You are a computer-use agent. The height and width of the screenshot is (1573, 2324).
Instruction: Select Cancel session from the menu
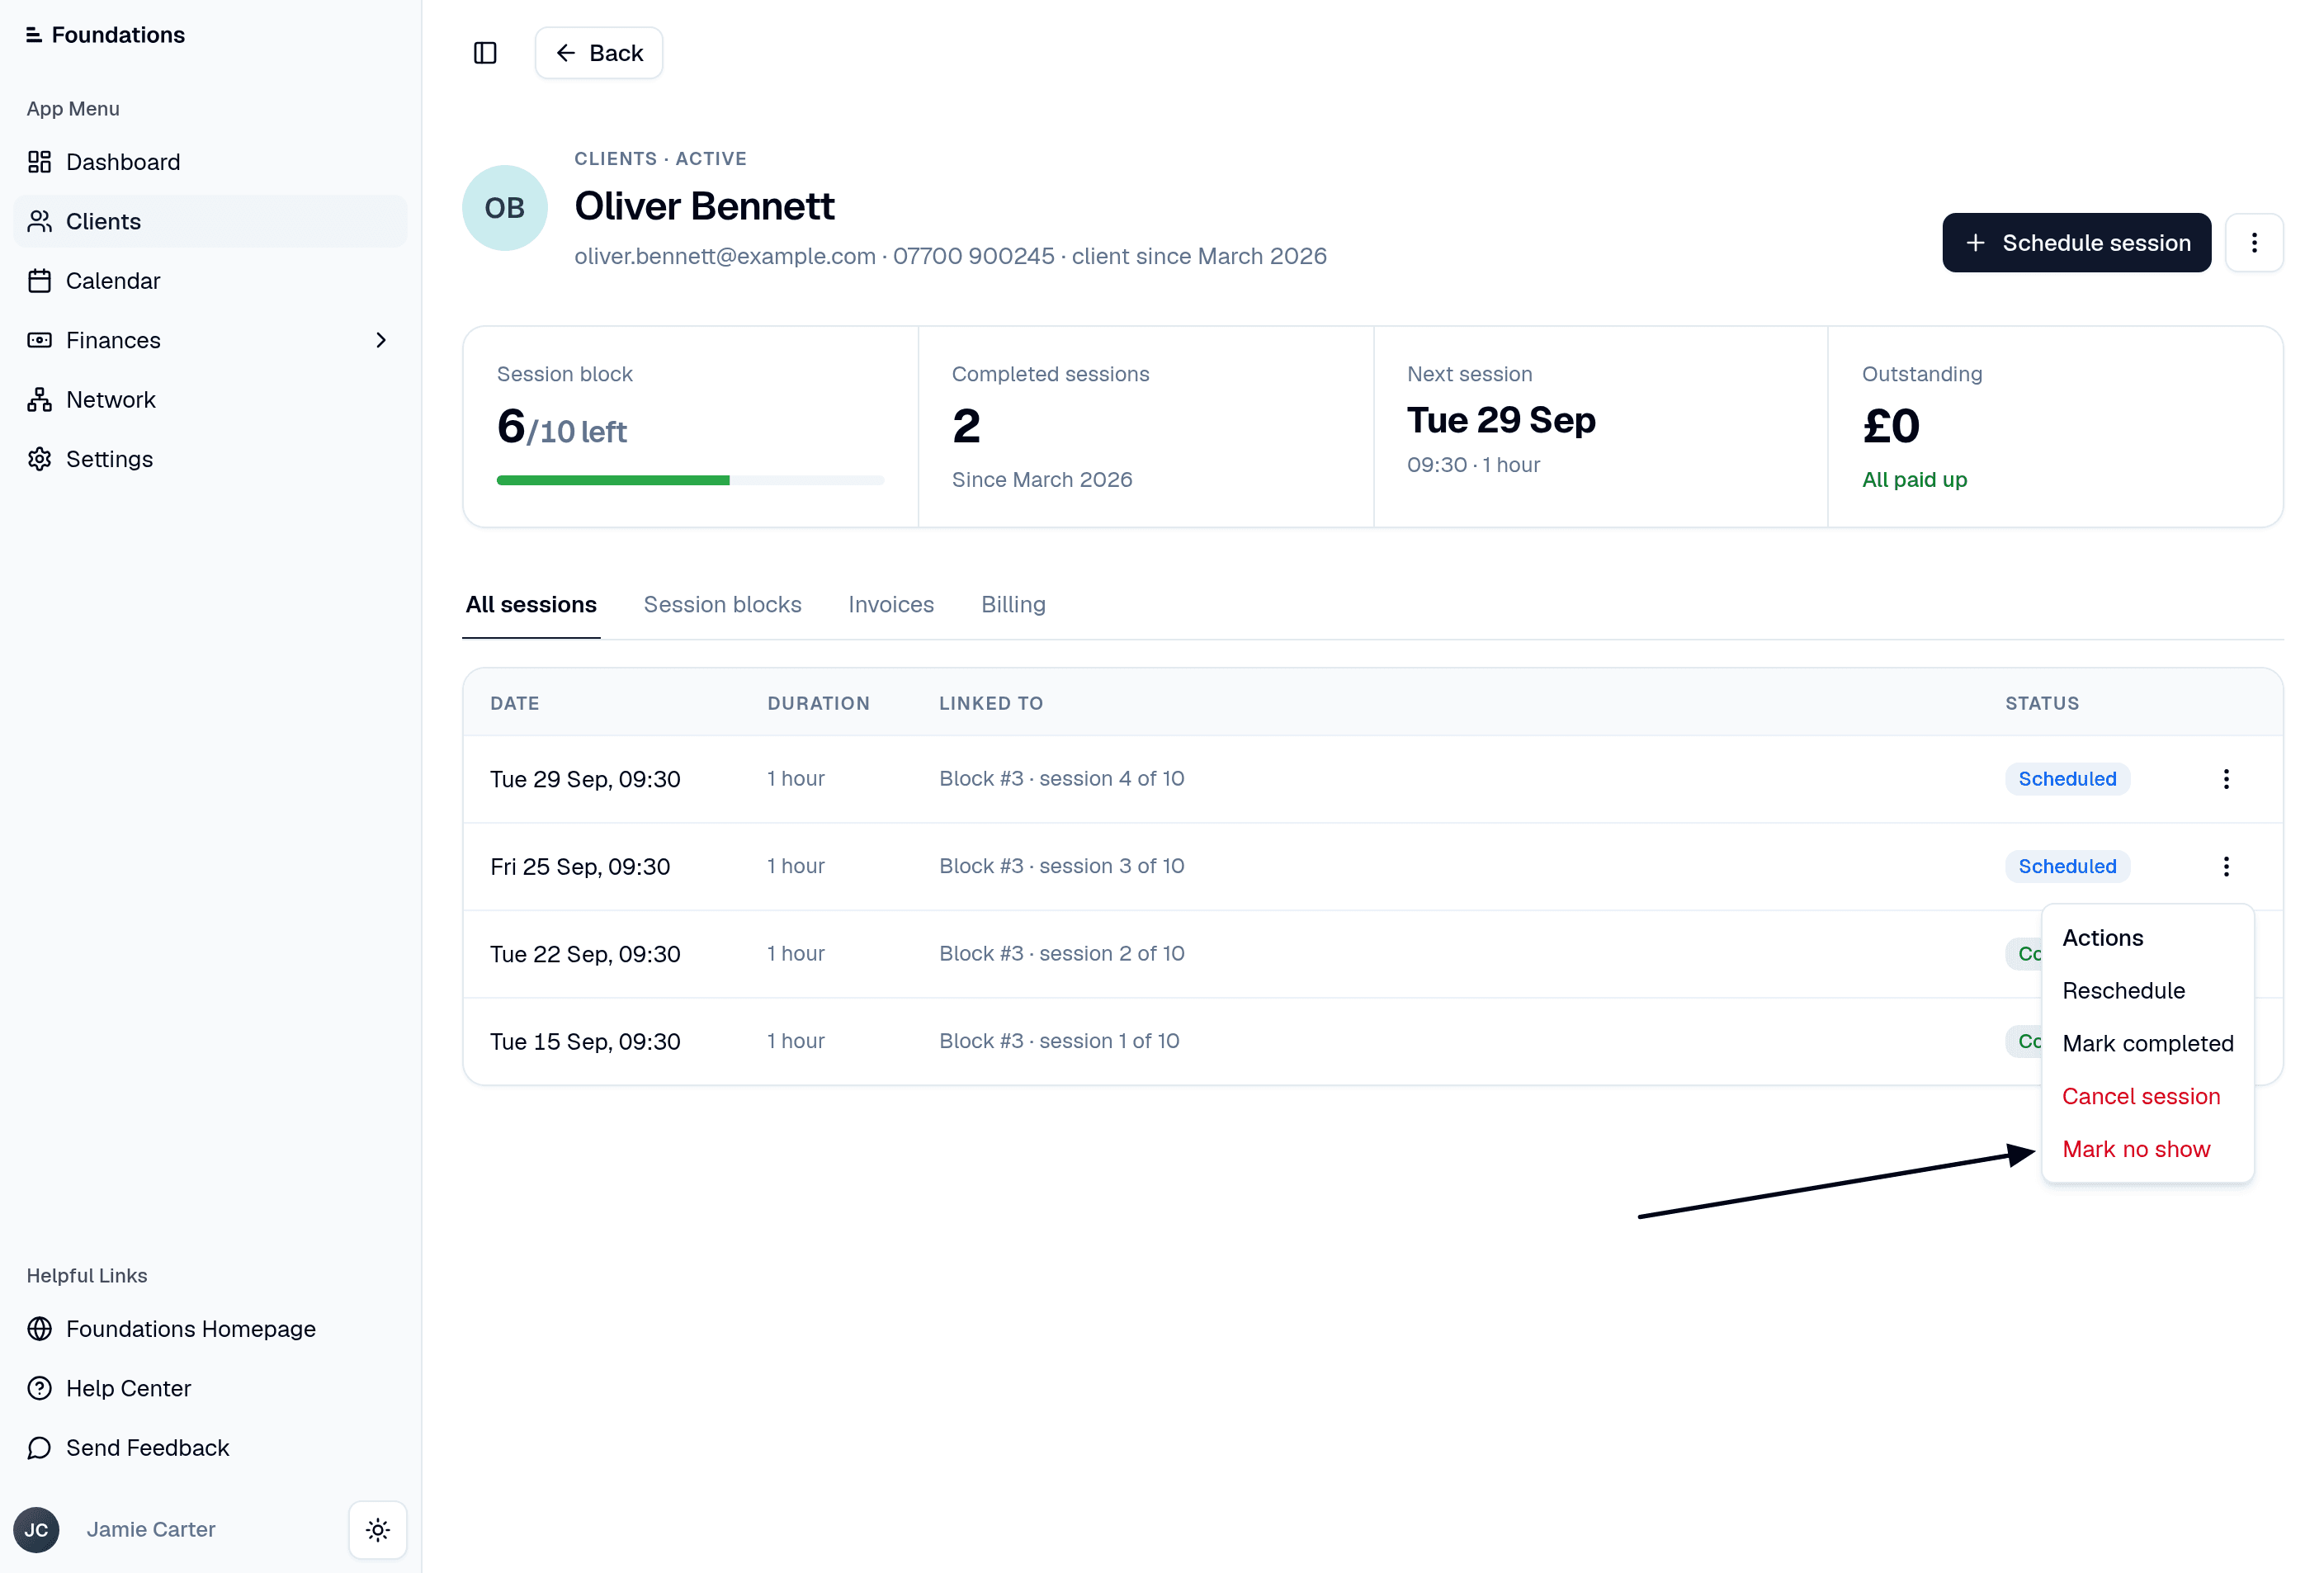tap(2147, 1096)
